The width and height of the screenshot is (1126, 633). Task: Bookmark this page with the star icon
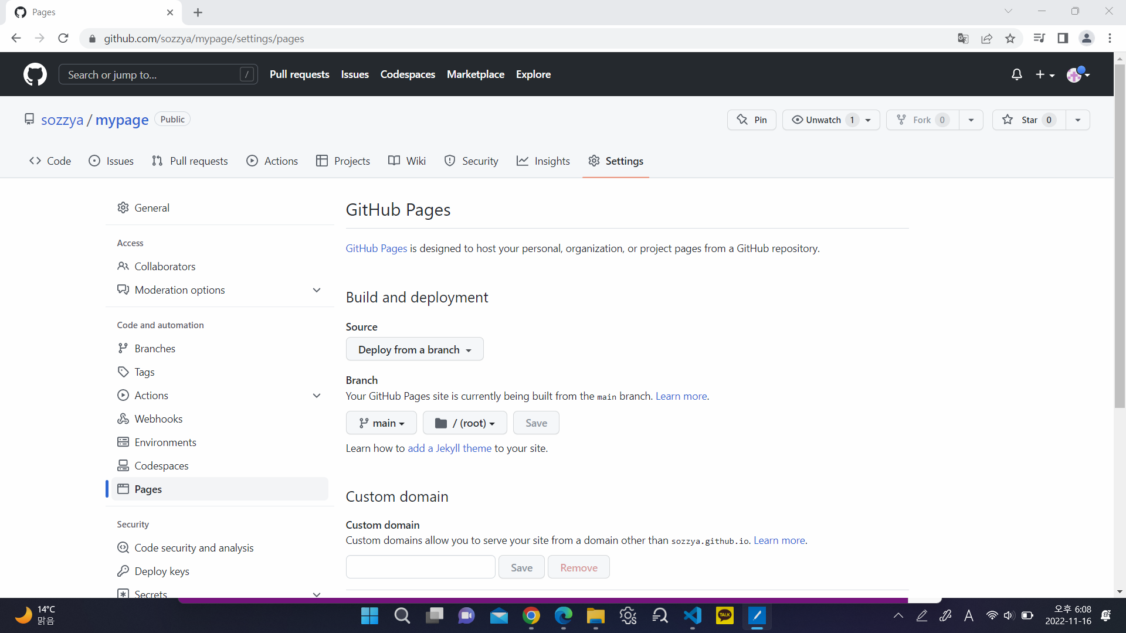(1010, 39)
